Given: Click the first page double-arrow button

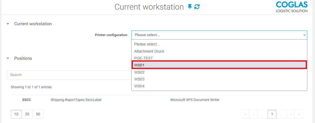Looking at the screenshot, I should pyautogui.click(x=245, y=114).
